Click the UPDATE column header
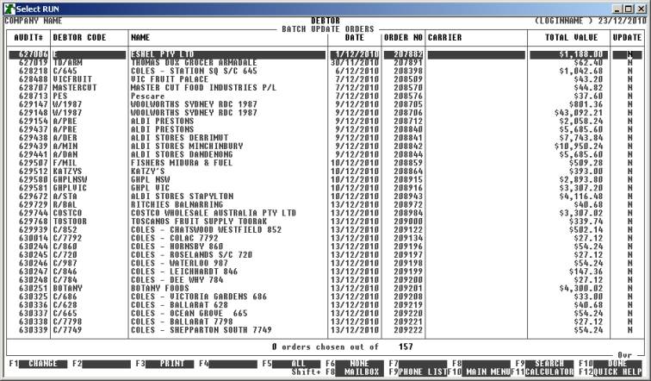The height and width of the screenshot is (381, 651). [x=627, y=37]
